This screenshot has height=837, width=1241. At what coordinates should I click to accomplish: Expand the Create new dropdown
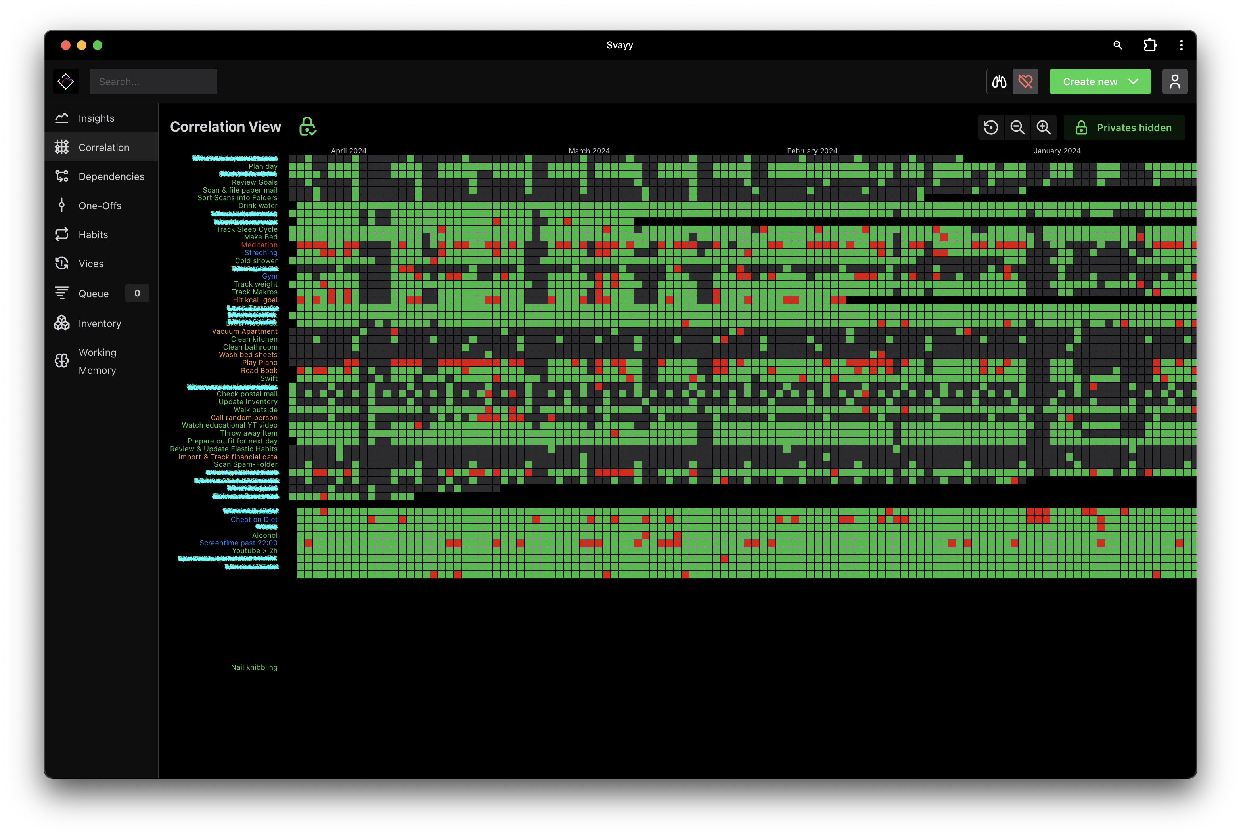coord(1100,82)
